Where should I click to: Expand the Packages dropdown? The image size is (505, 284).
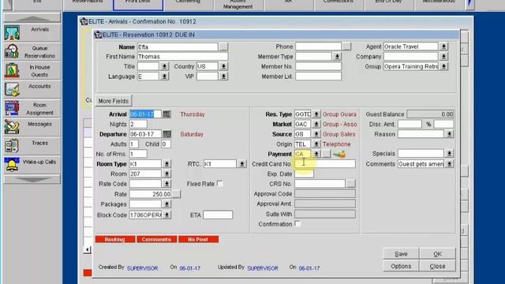coord(166,204)
